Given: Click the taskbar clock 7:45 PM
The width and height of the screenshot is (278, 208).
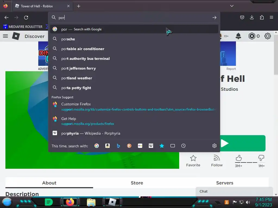Looking at the screenshot, I should 263,200.
